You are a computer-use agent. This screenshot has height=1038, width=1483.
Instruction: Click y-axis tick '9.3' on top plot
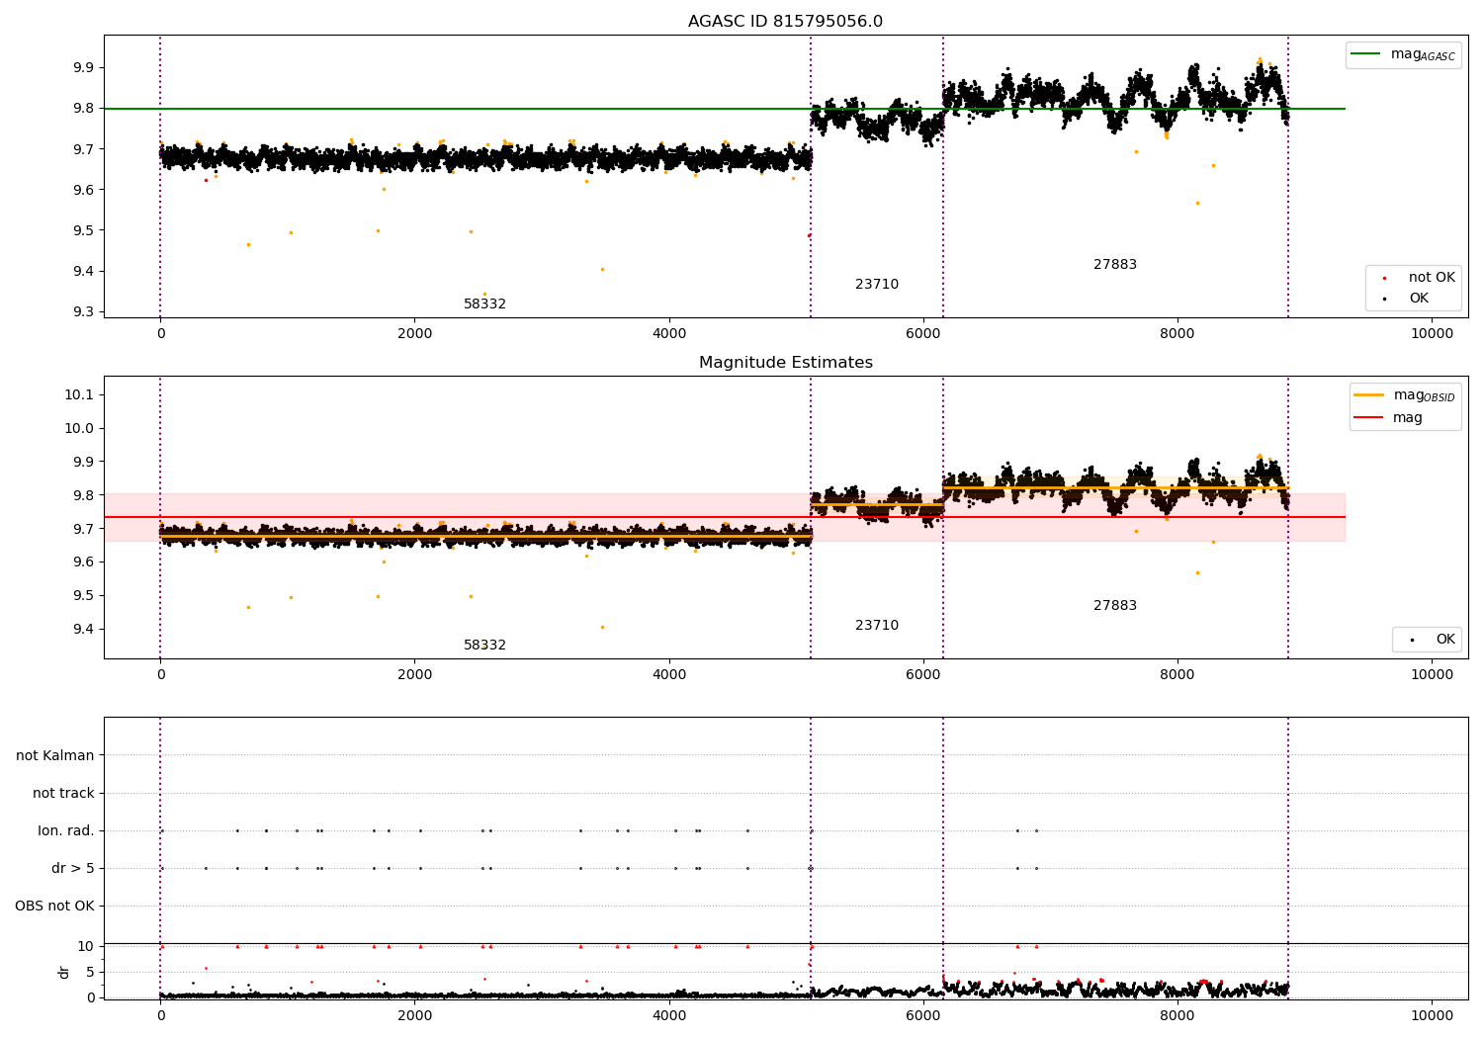coord(83,312)
